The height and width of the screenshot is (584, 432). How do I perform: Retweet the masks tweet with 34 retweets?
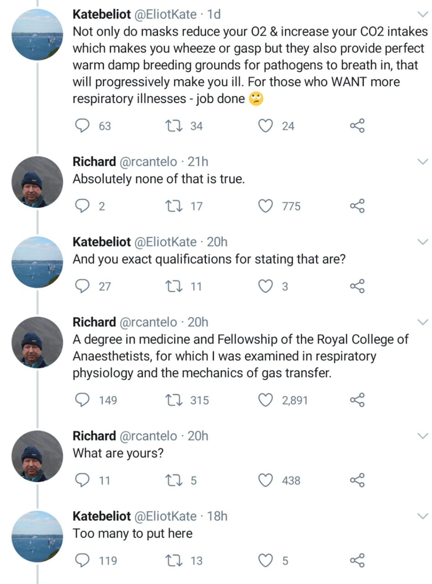click(174, 126)
